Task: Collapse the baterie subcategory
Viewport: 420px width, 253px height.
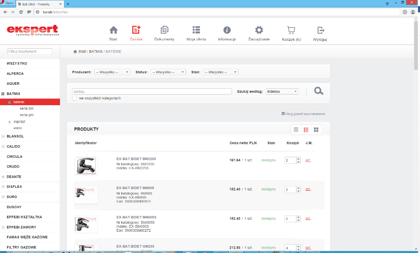Action: point(9,102)
